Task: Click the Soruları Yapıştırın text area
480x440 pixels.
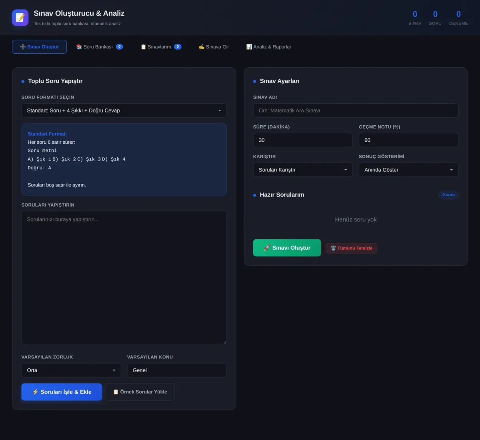Action: click(x=124, y=277)
